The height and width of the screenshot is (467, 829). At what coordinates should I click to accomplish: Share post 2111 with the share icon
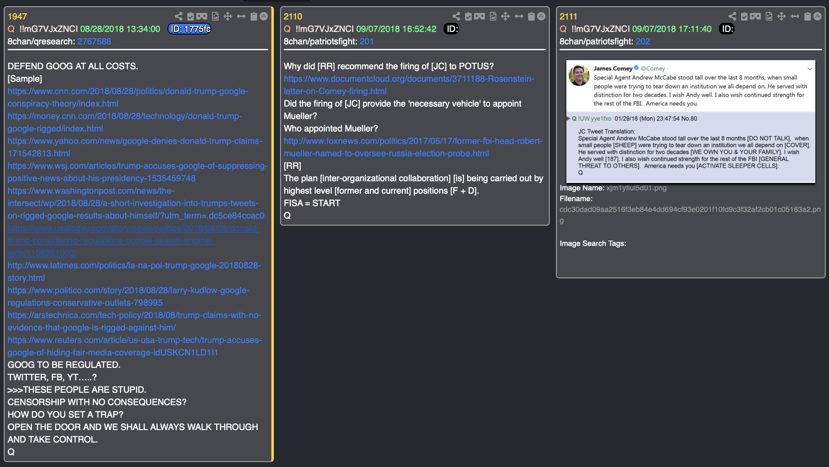point(732,16)
